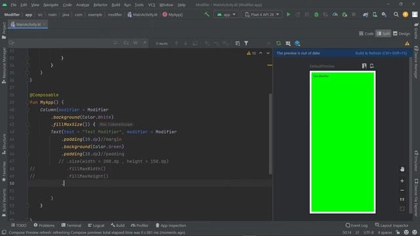Select the MainActivity.kt editor tab
Screen dimensions: 420x236
pyautogui.click(x=28, y=24)
